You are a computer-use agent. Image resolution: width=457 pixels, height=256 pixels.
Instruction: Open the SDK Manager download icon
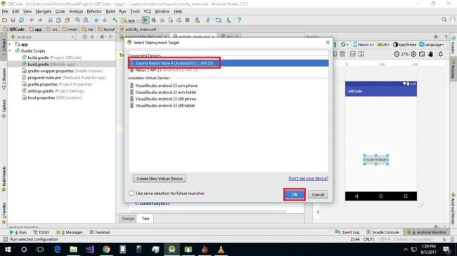pos(228,20)
